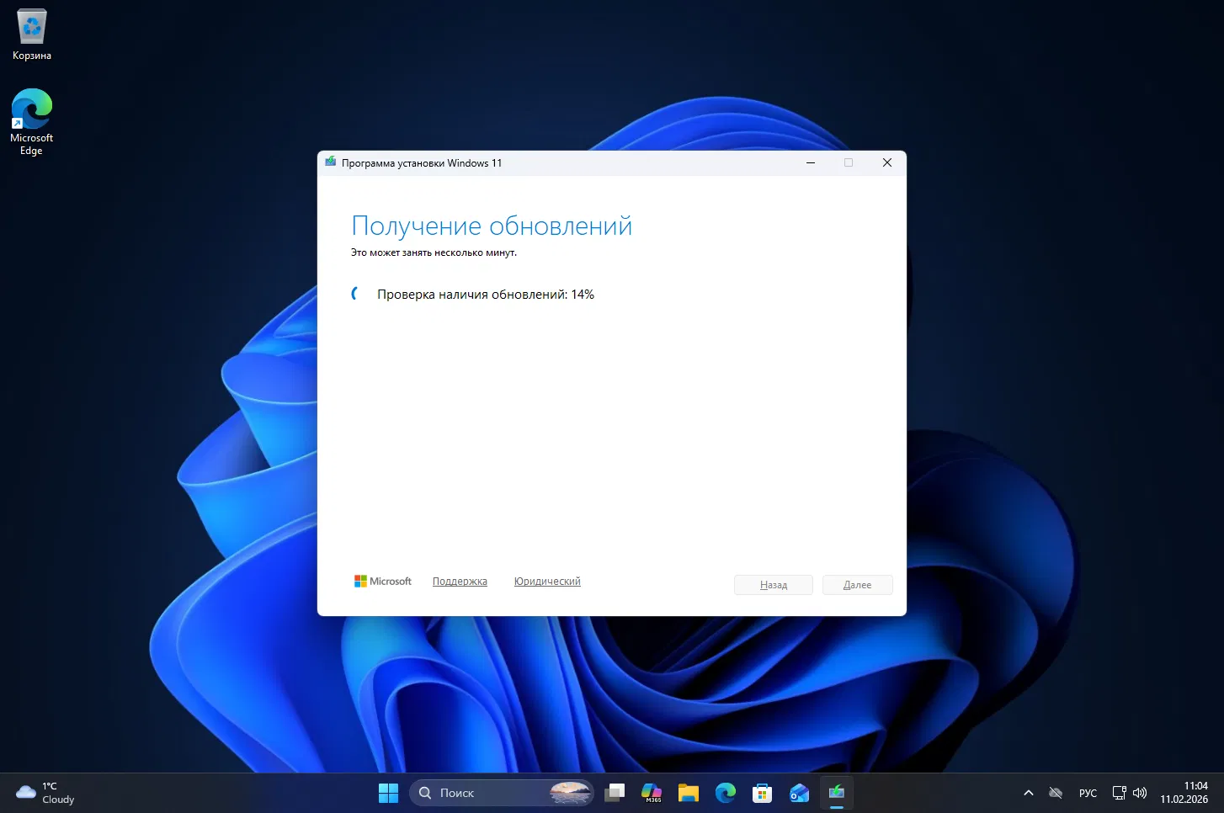Click the Поиск taskbar search box
The height and width of the screenshot is (813, 1224).
(x=502, y=793)
